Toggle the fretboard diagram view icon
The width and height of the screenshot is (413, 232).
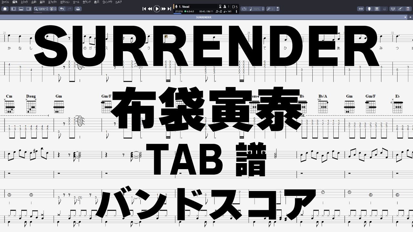coord(360,9)
